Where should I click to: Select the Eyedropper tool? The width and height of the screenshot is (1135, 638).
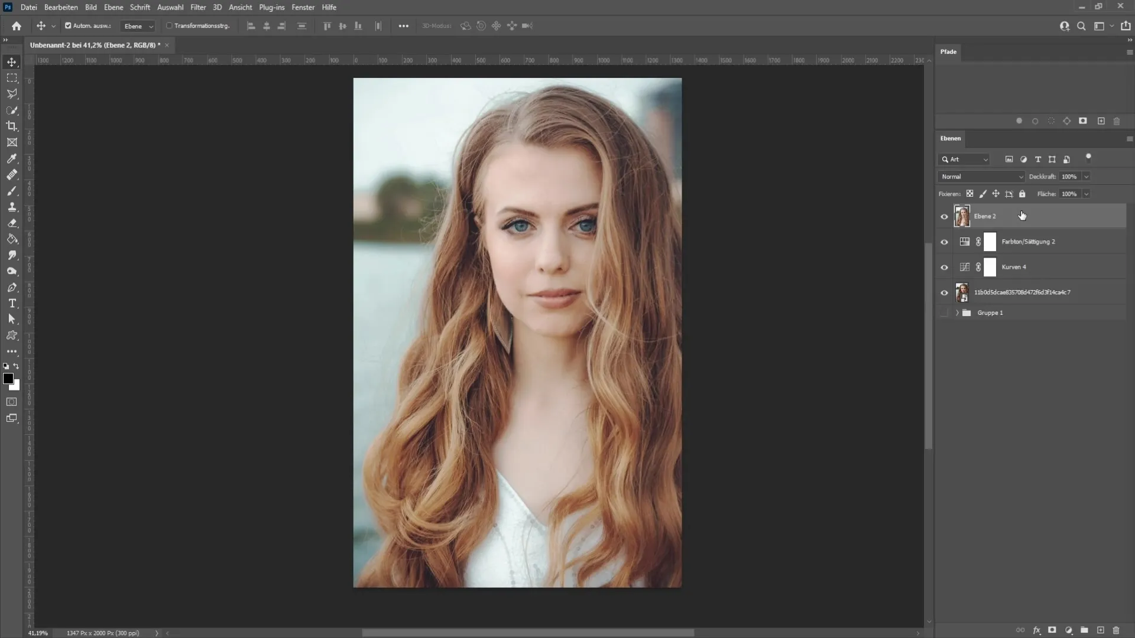click(12, 158)
